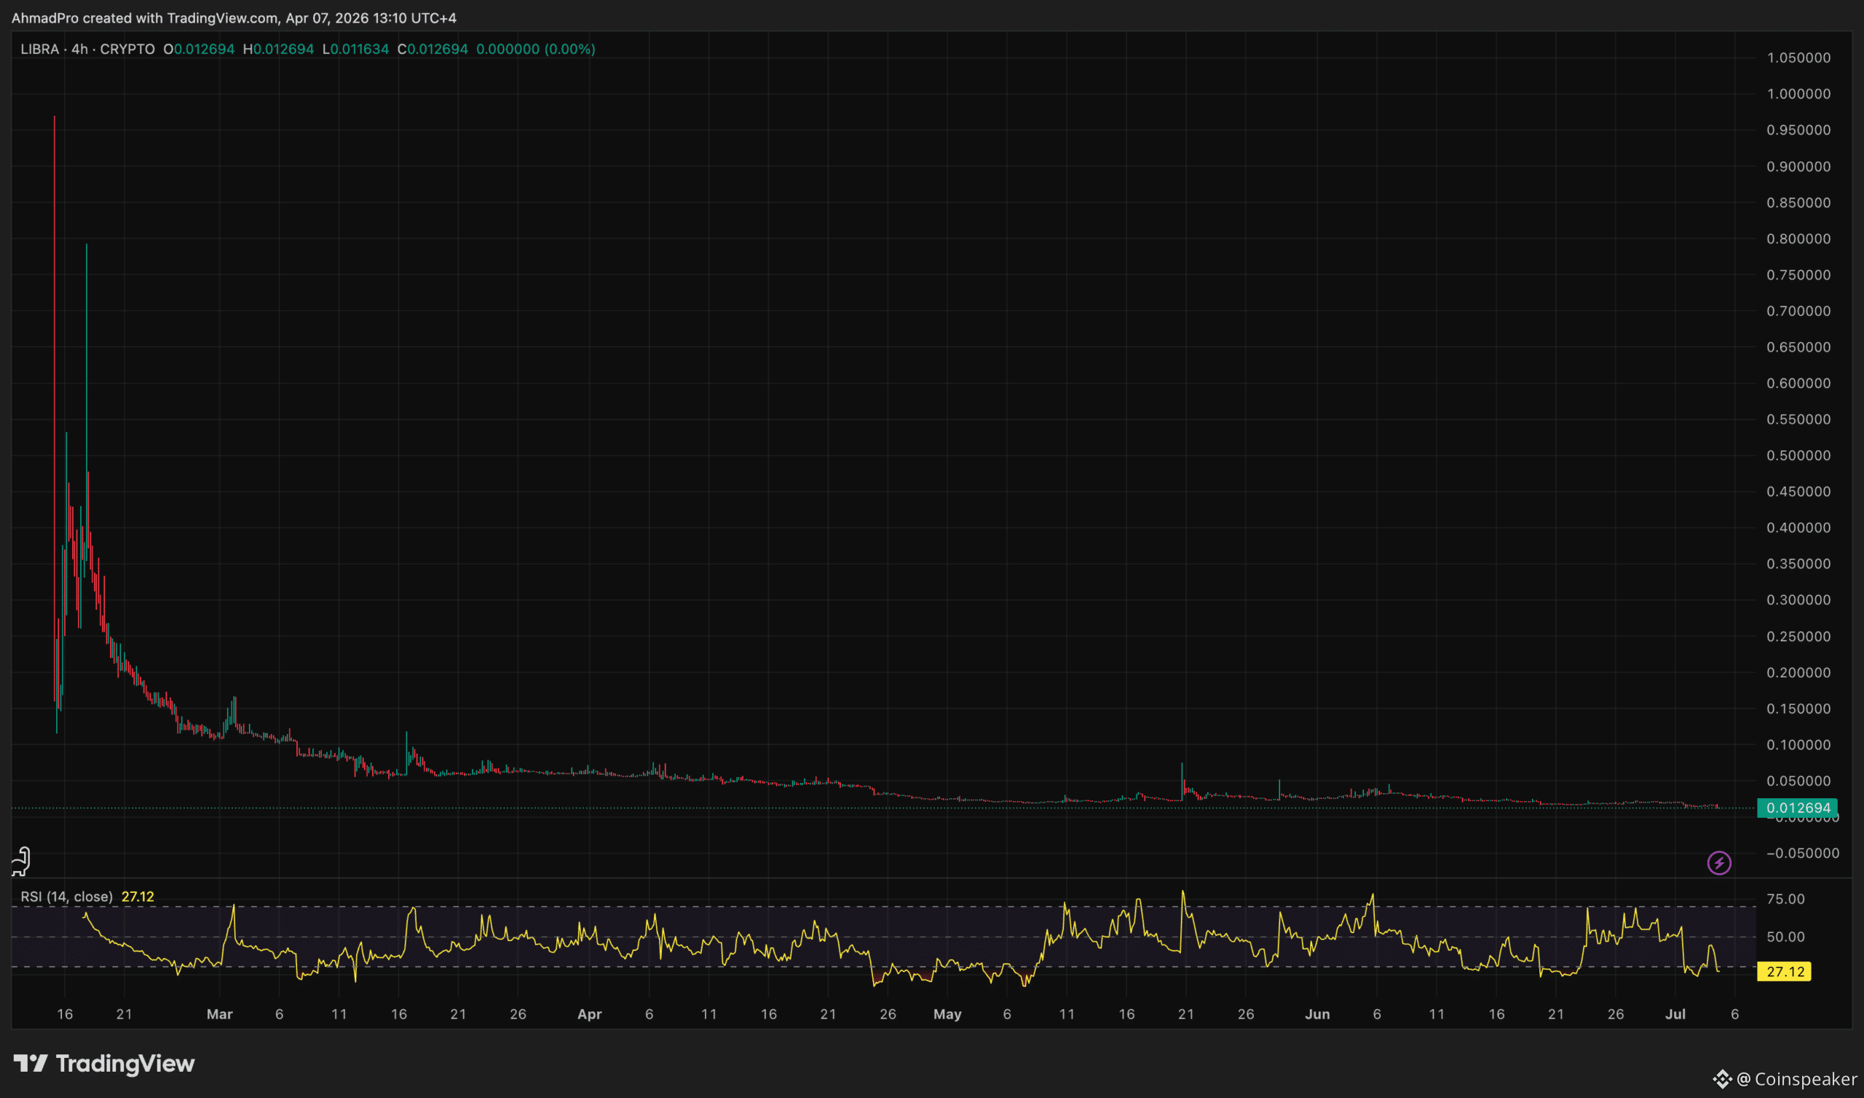Image resolution: width=1864 pixels, height=1098 pixels.
Task: Click the @ Coinspeaker watermark text
Action: (x=1796, y=1079)
